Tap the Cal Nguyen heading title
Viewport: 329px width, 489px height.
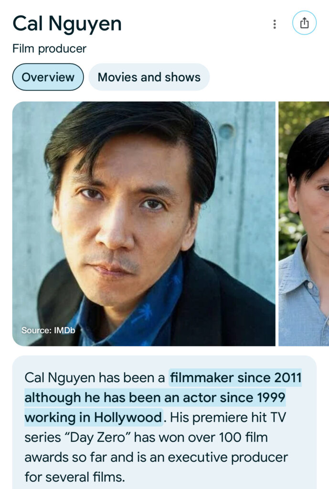coord(67,24)
